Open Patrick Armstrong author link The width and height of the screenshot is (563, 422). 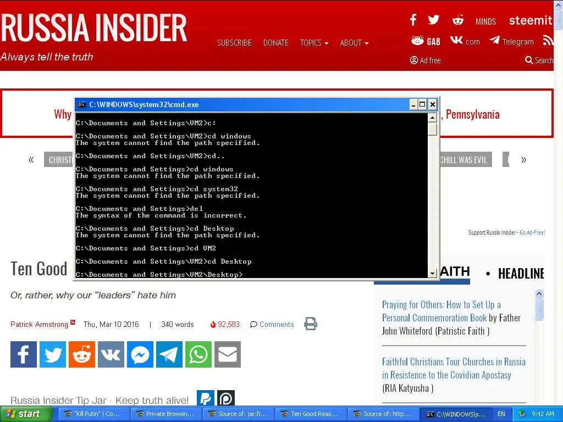click(39, 324)
